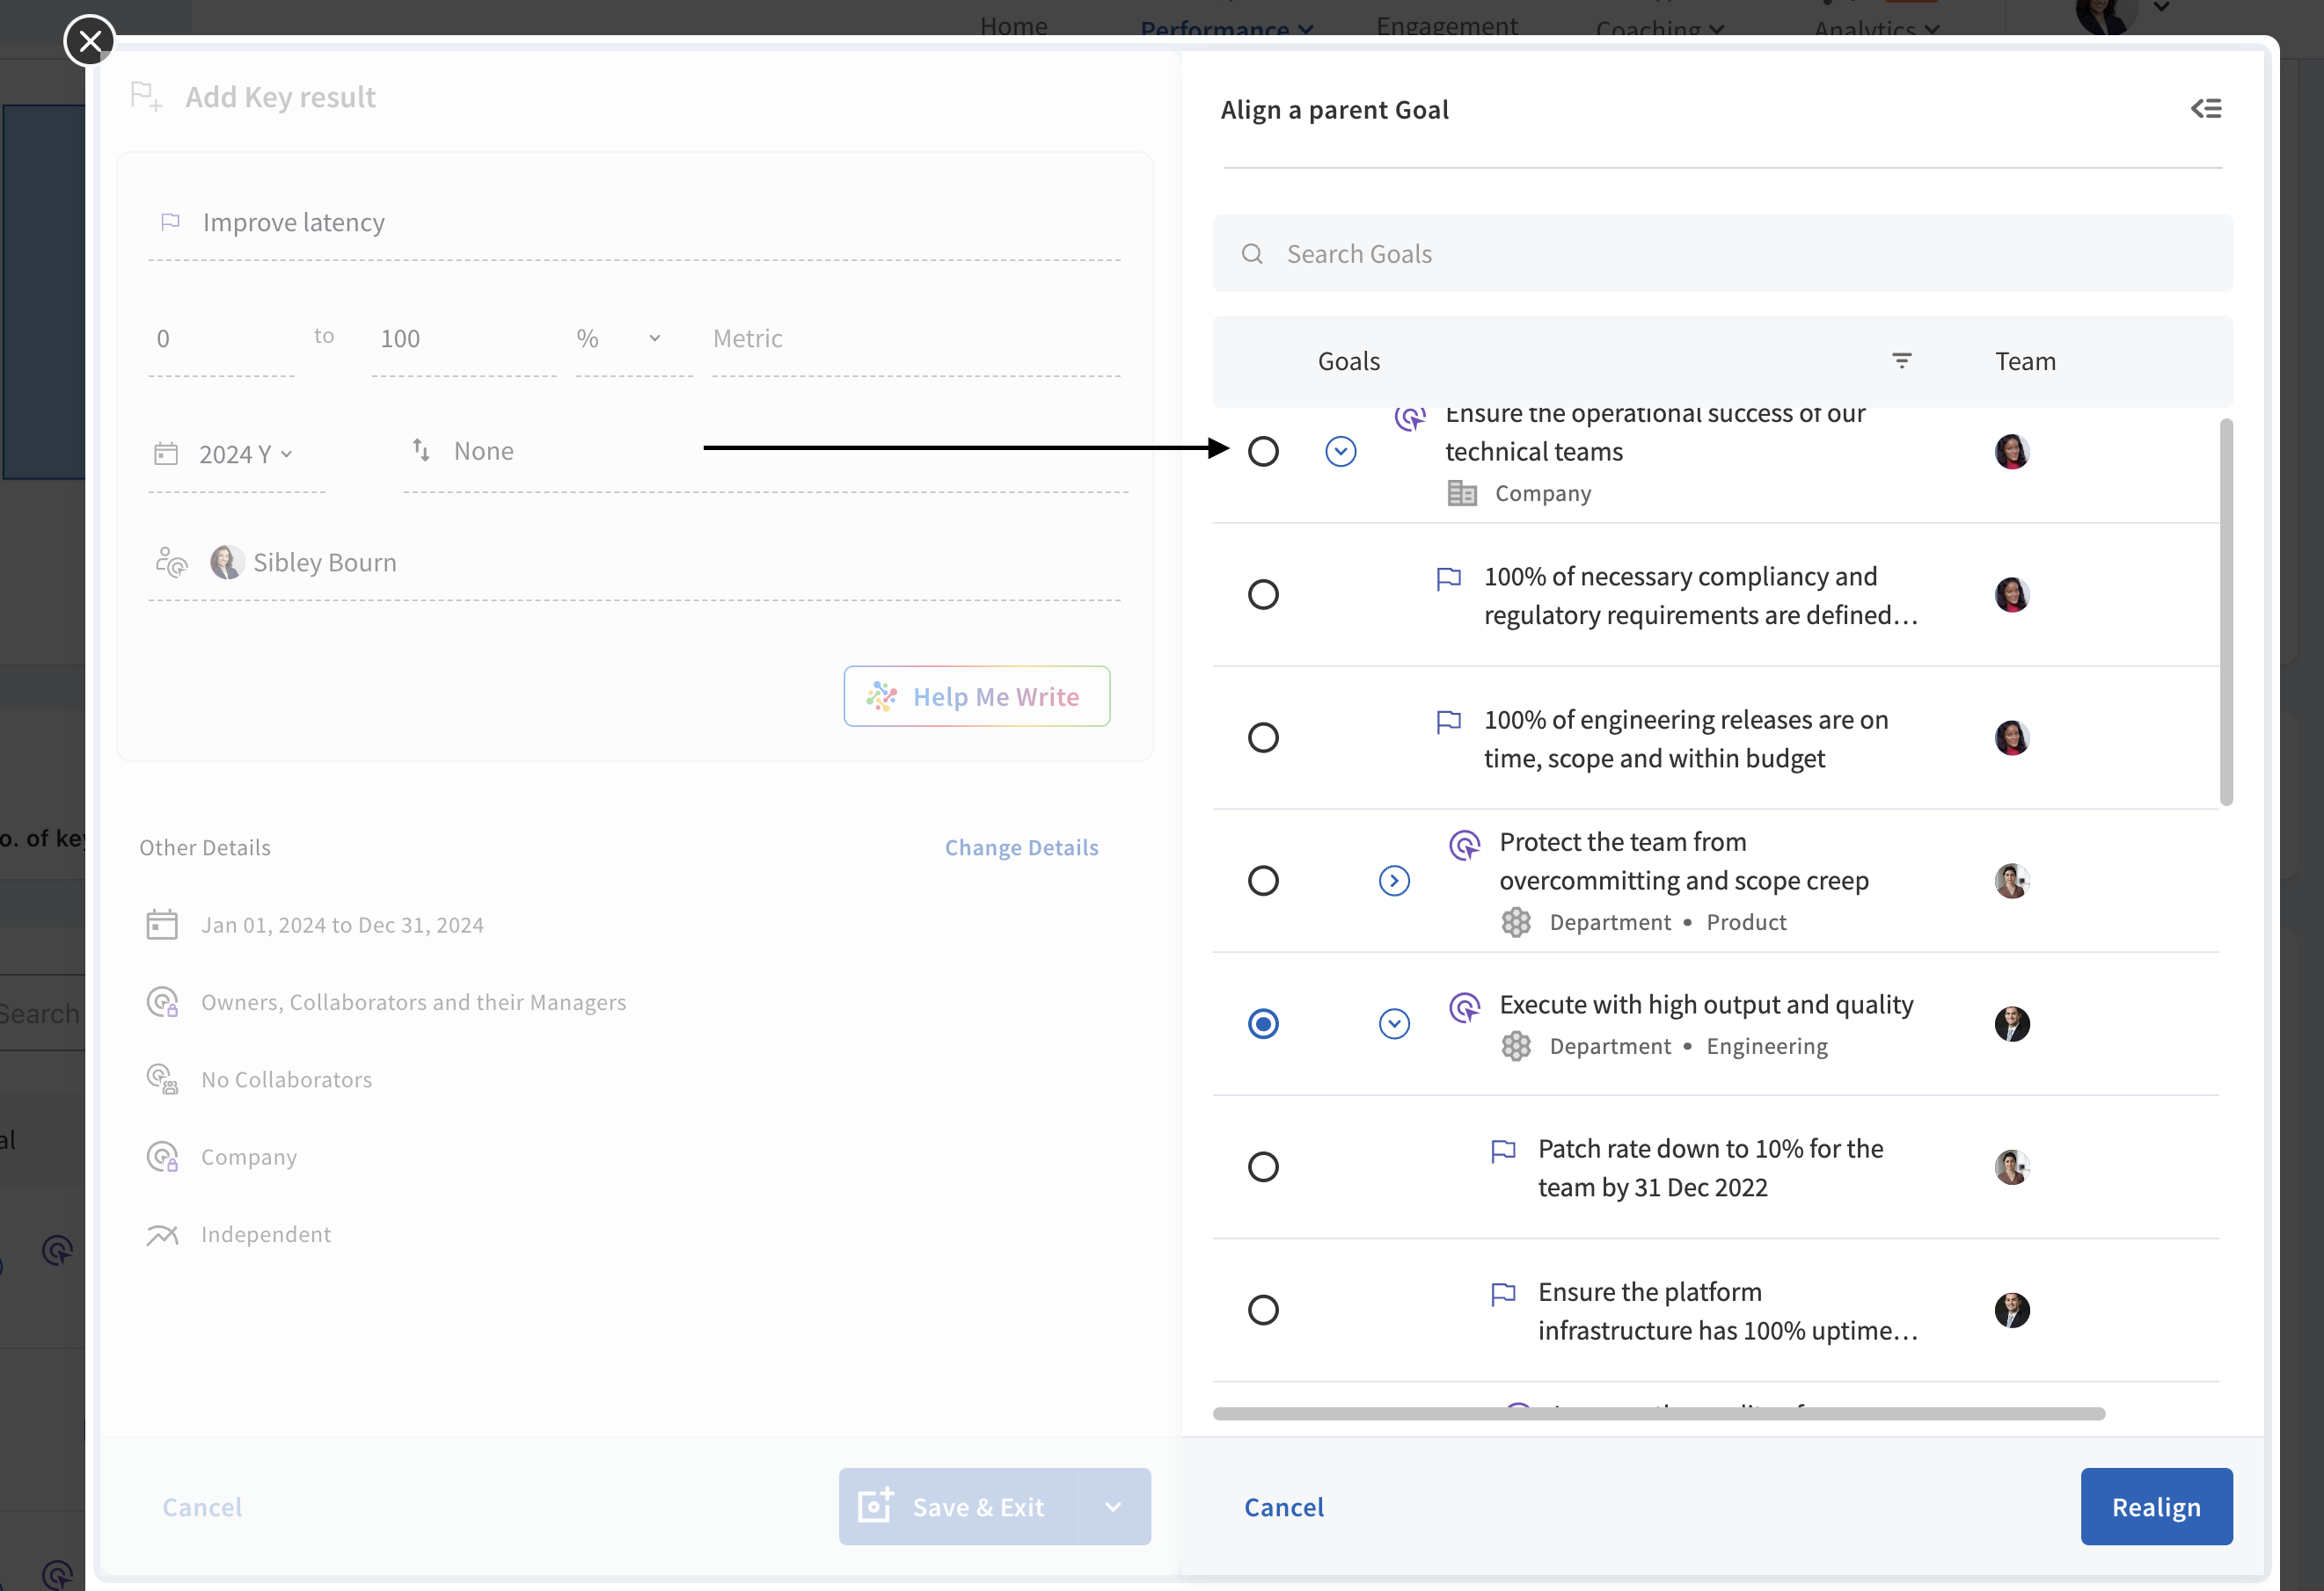The width and height of the screenshot is (2324, 1591).
Task: Close the Add Key result dialog
Action: click(x=90, y=41)
